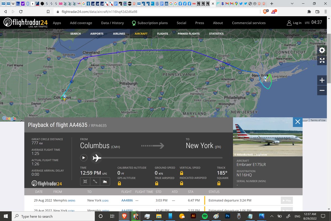This screenshot has width=331, height=221.
Task: Open Task View on the taskbar
Action: [112, 216]
